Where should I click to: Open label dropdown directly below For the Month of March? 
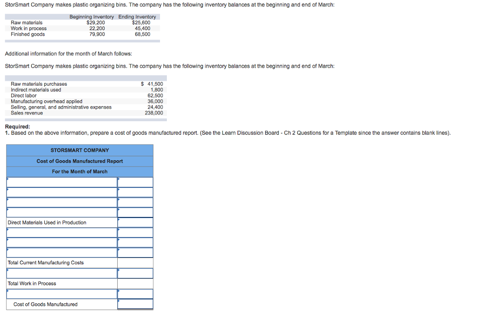[x=62, y=183]
